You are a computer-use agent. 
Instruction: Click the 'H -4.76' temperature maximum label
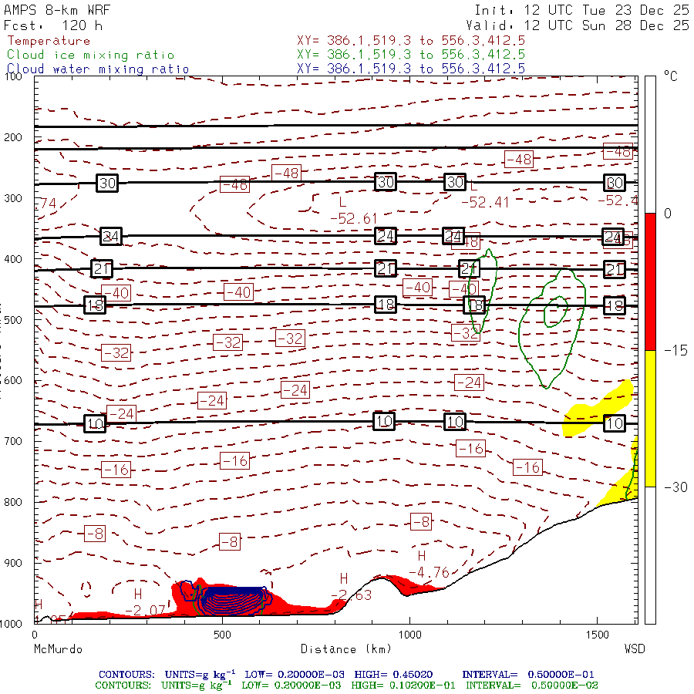click(x=429, y=565)
